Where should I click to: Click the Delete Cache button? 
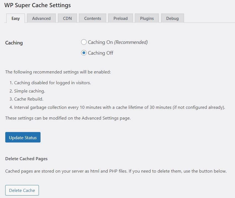pos(22,190)
